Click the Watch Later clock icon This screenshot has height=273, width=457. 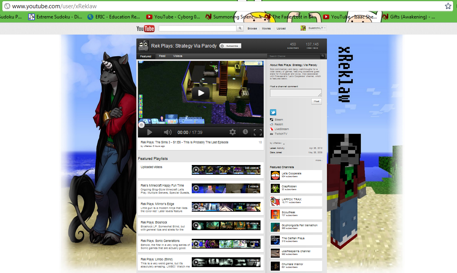pyautogui.click(x=246, y=132)
